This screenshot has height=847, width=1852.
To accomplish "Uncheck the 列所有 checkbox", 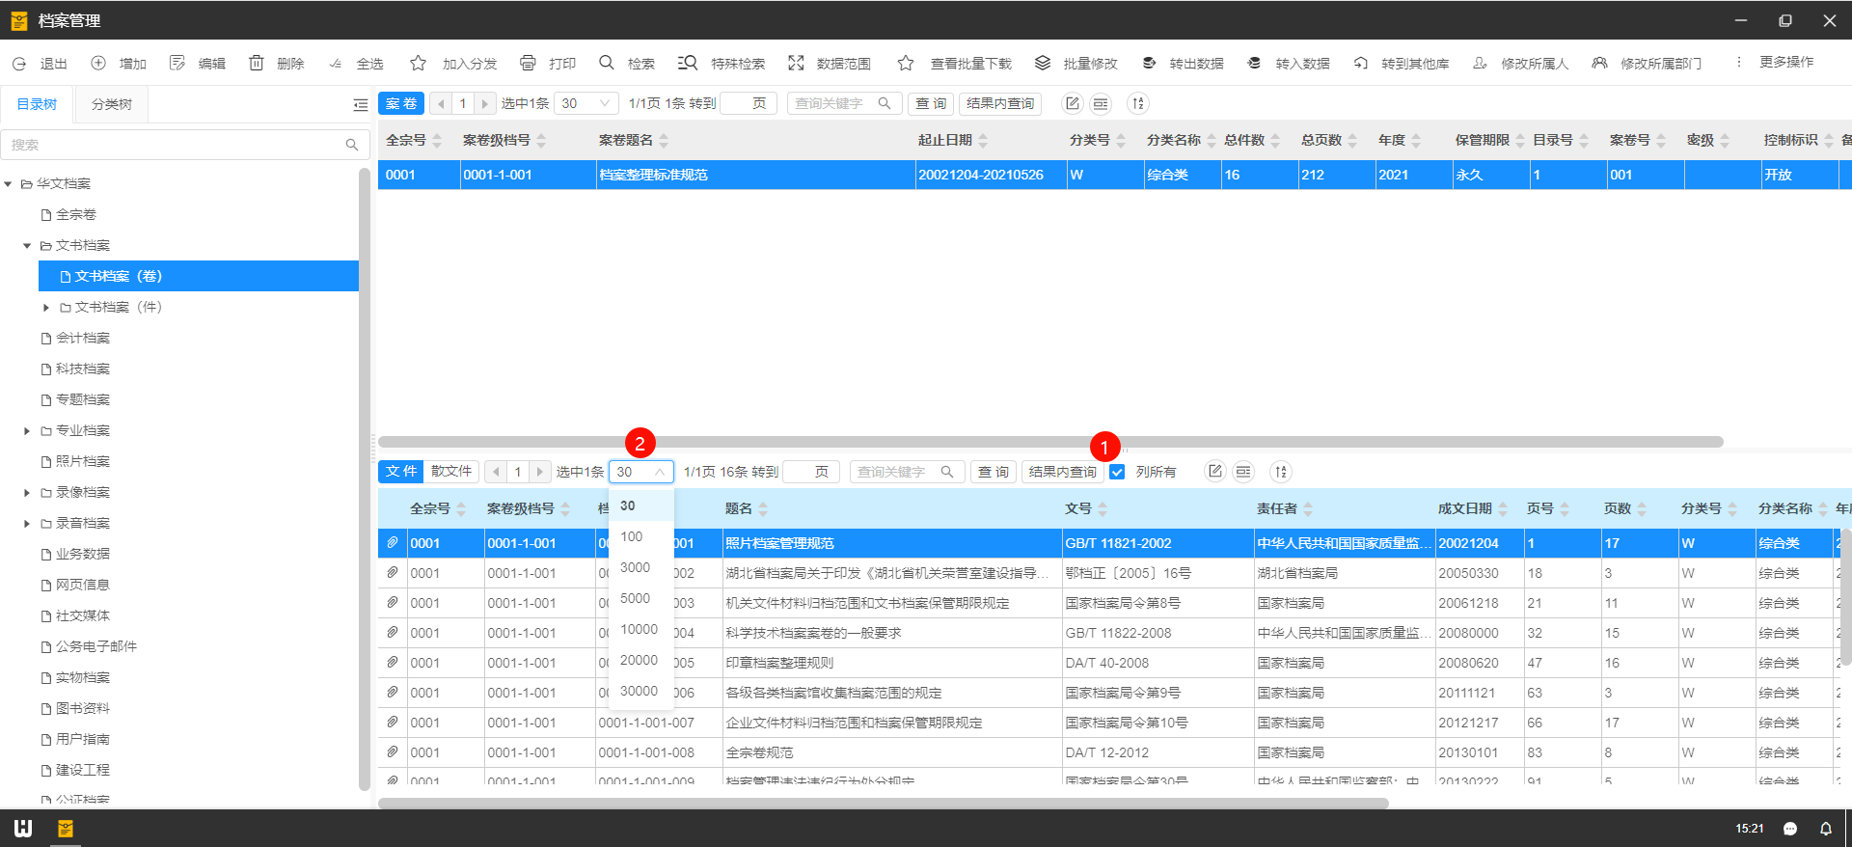I will (x=1117, y=472).
